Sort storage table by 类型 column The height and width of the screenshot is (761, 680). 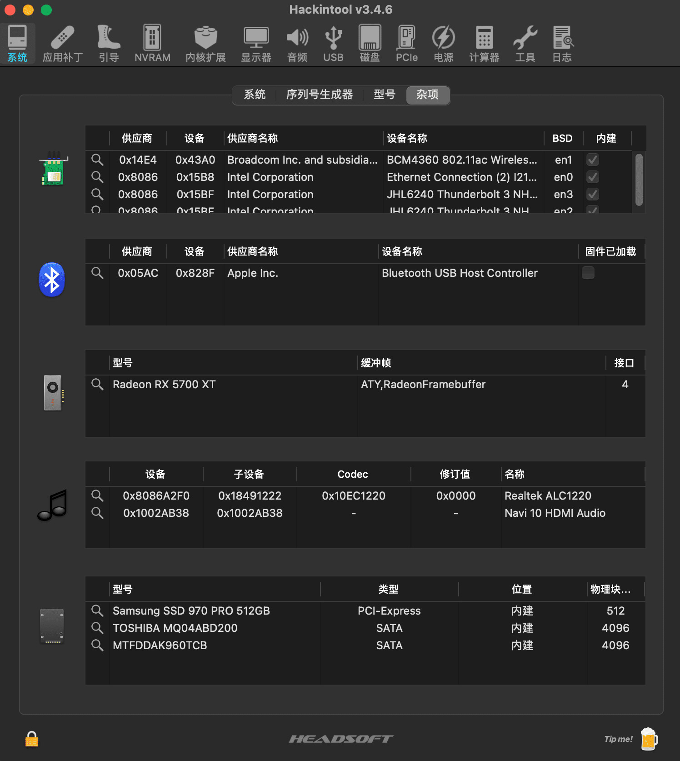tap(389, 589)
